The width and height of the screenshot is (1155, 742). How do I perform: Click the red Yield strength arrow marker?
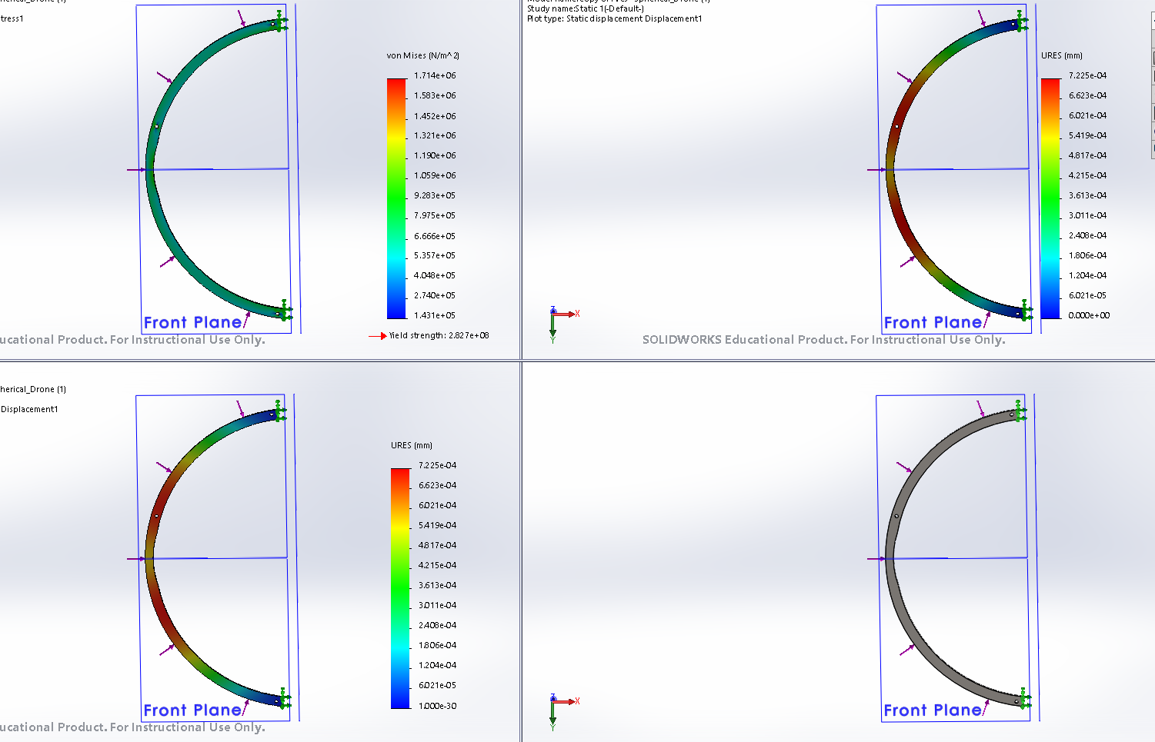(378, 336)
